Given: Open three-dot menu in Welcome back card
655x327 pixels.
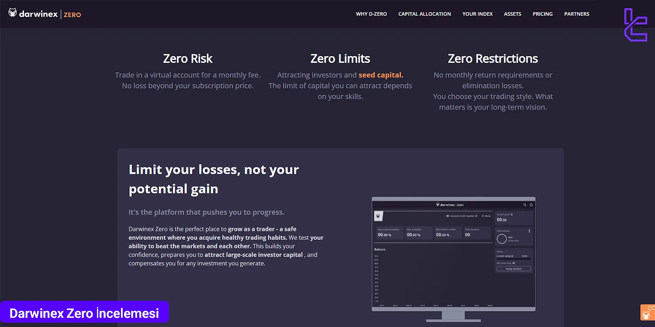Looking at the screenshot, I should coord(529,231).
